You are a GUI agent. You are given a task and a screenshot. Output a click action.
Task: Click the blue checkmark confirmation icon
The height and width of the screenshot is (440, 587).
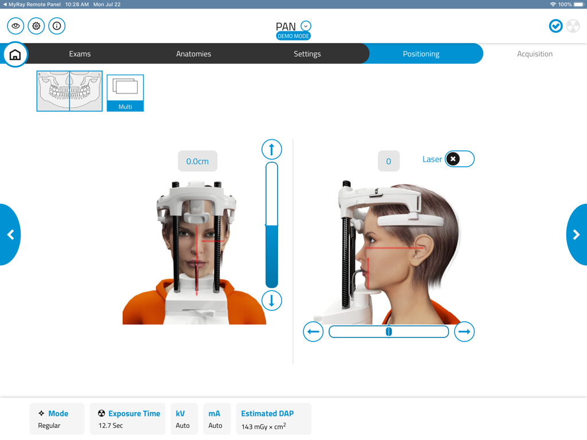coord(555,26)
